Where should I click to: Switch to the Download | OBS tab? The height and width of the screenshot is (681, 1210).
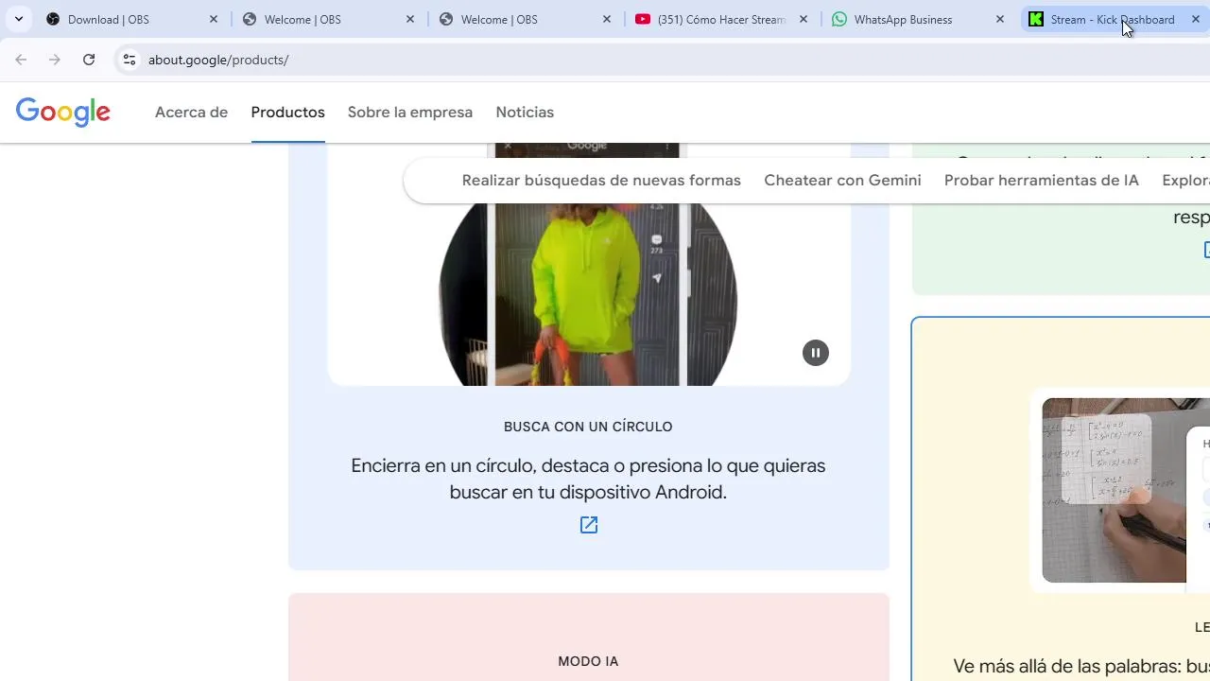tap(132, 19)
